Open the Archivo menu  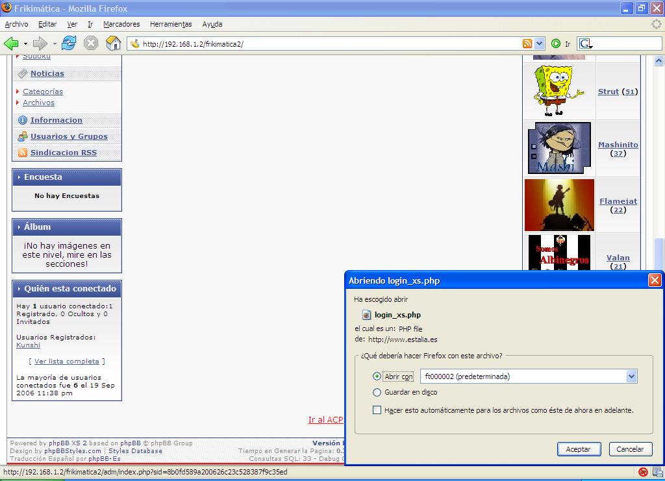click(16, 24)
